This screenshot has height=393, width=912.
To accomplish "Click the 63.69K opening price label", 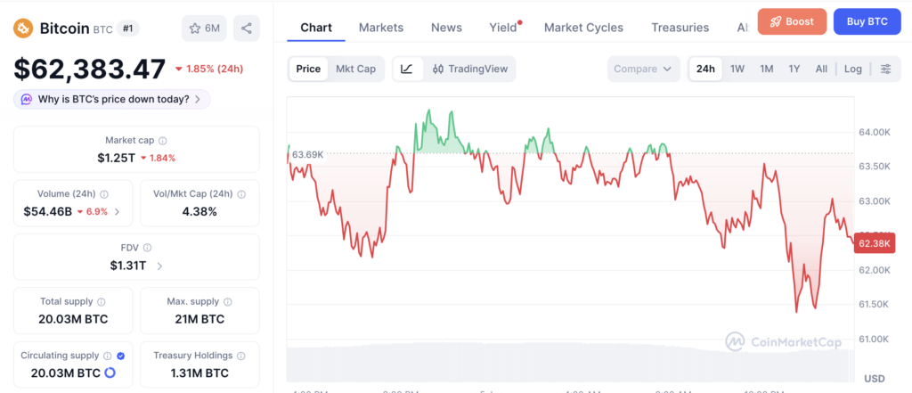I will (307, 154).
